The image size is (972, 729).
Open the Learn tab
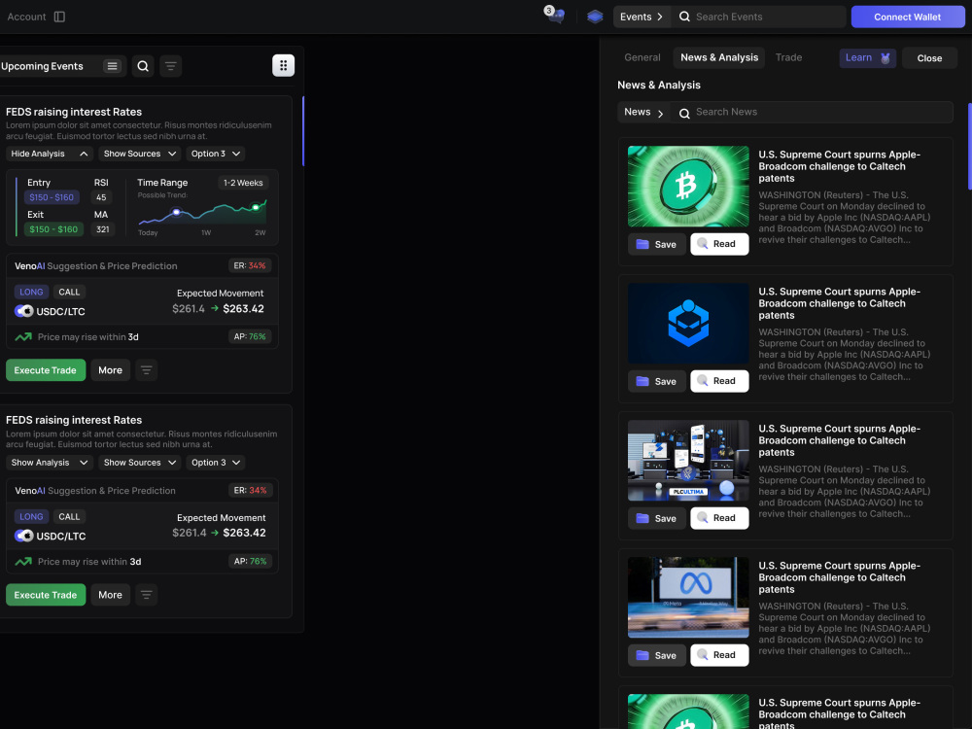(866, 57)
